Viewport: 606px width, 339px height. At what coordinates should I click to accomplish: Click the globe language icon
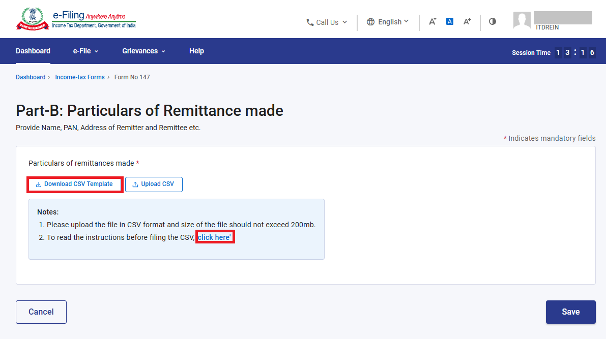point(370,22)
